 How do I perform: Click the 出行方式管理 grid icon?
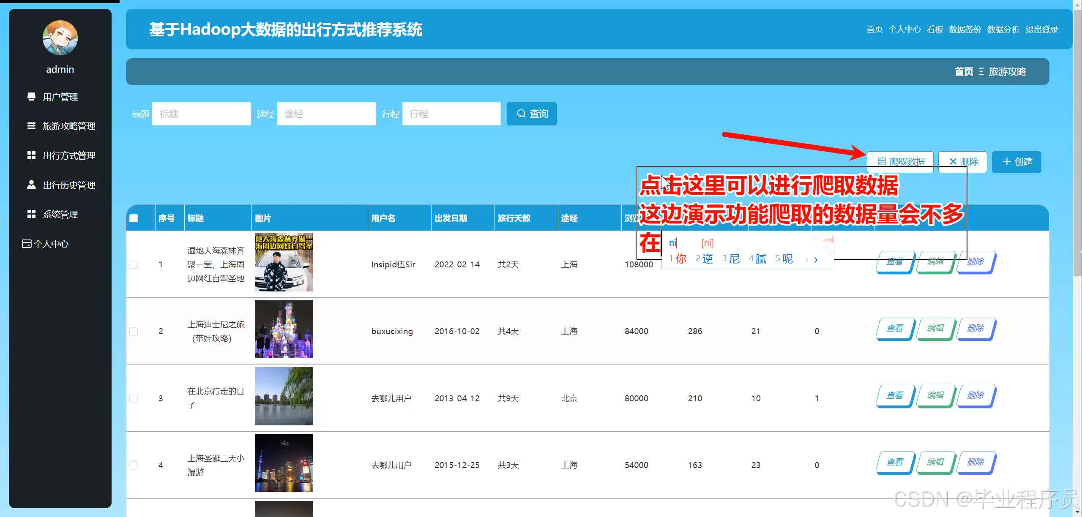pos(31,155)
